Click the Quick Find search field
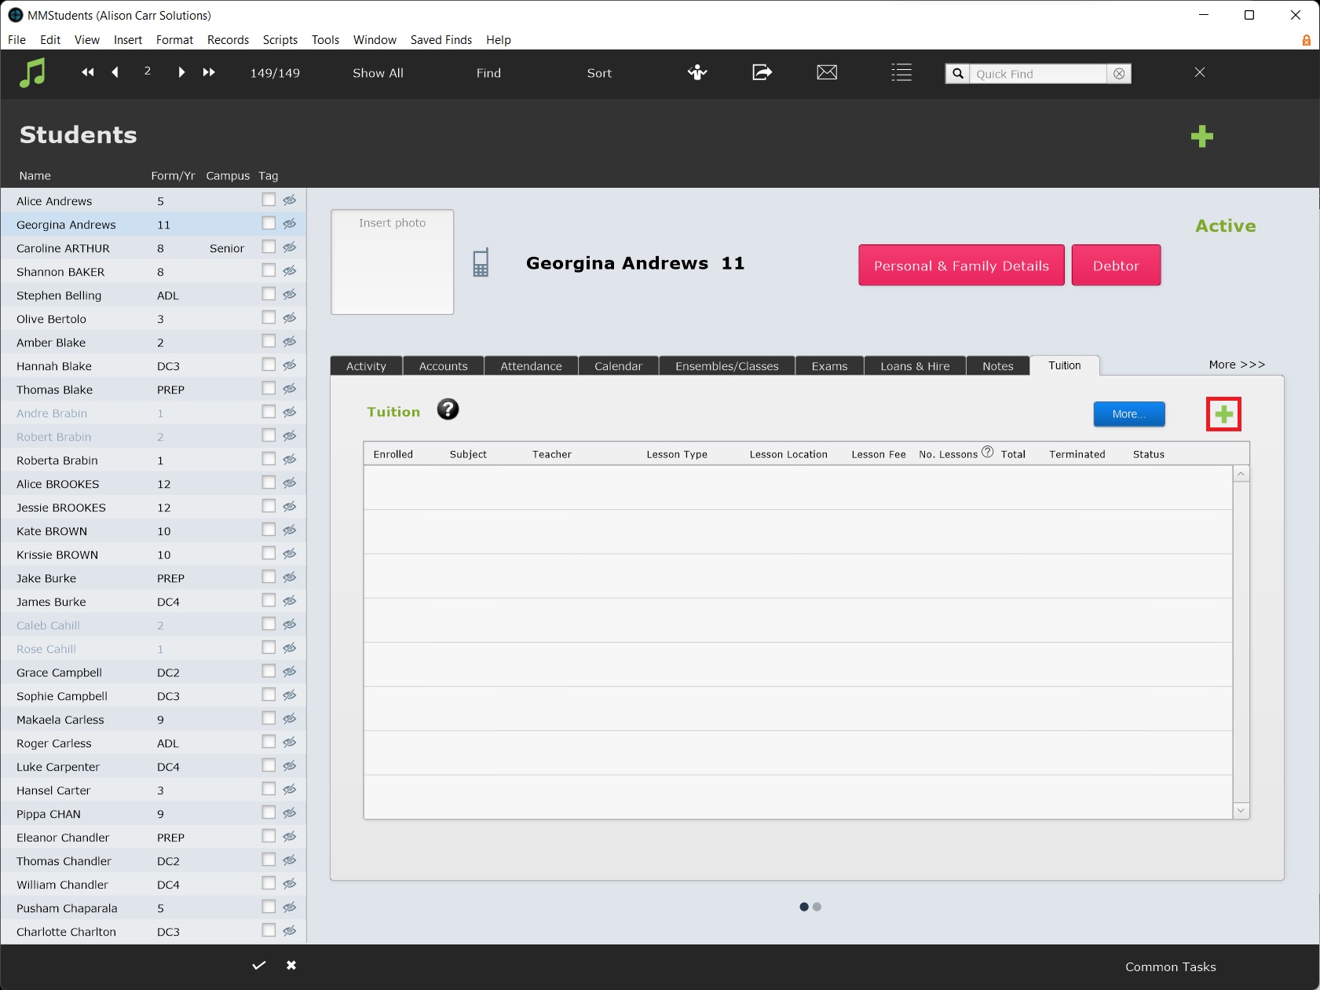The width and height of the screenshot is (1320, 990). click(x=1038, y=74)
